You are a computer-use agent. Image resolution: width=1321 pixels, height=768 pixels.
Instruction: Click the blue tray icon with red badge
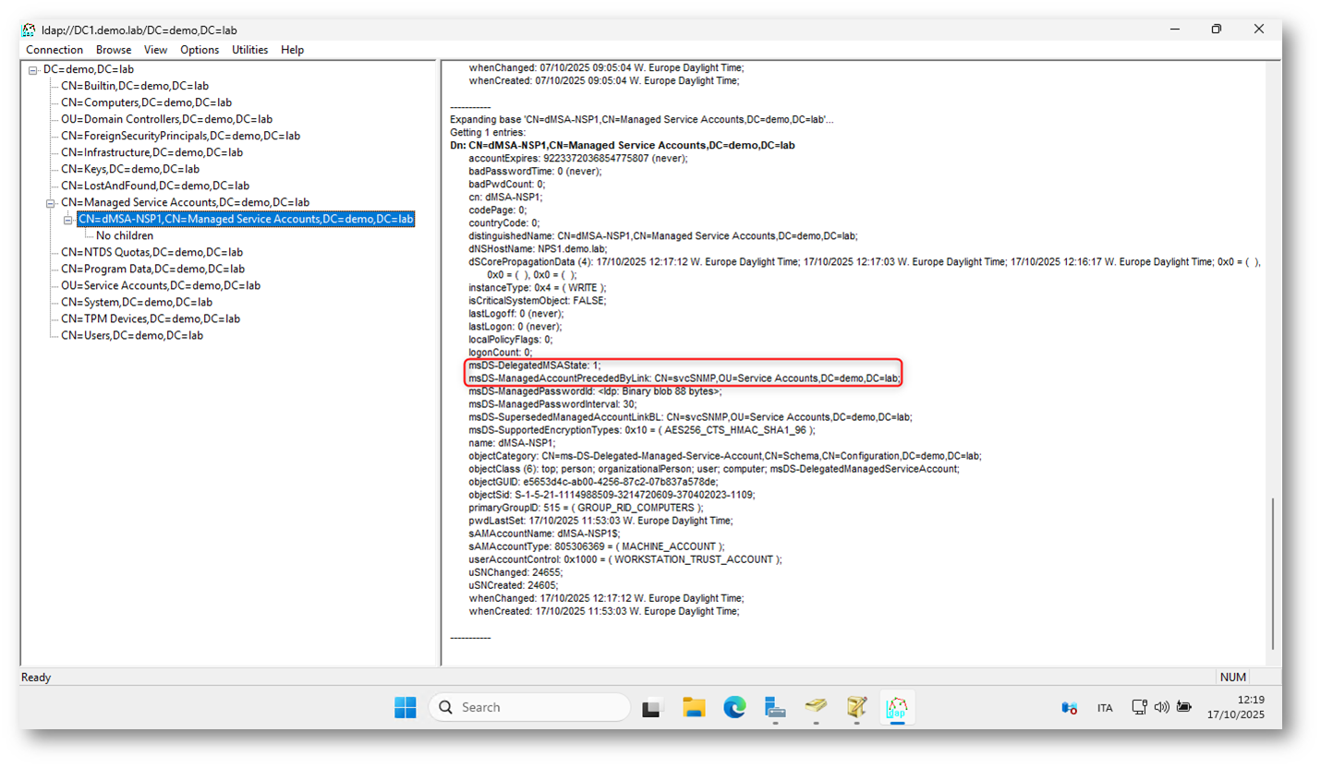coord(1069,708)
